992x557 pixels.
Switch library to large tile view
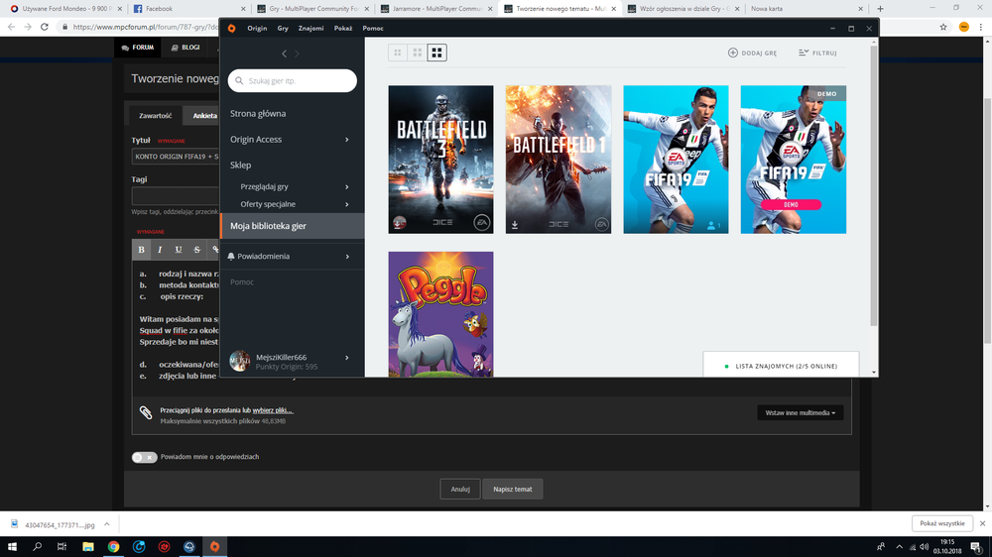436,53
